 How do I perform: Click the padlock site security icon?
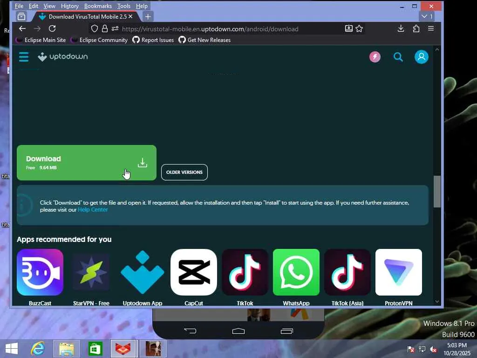pos(105,28)
